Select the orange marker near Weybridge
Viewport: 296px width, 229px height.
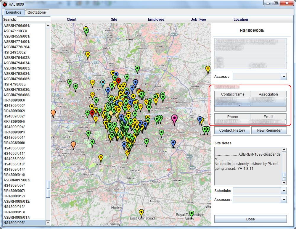tap(73, 145)
